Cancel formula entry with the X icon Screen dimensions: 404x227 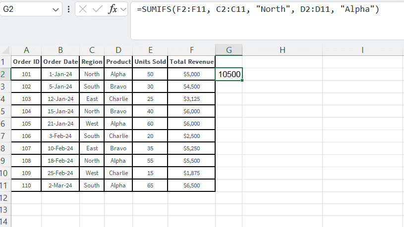(83, 9)
